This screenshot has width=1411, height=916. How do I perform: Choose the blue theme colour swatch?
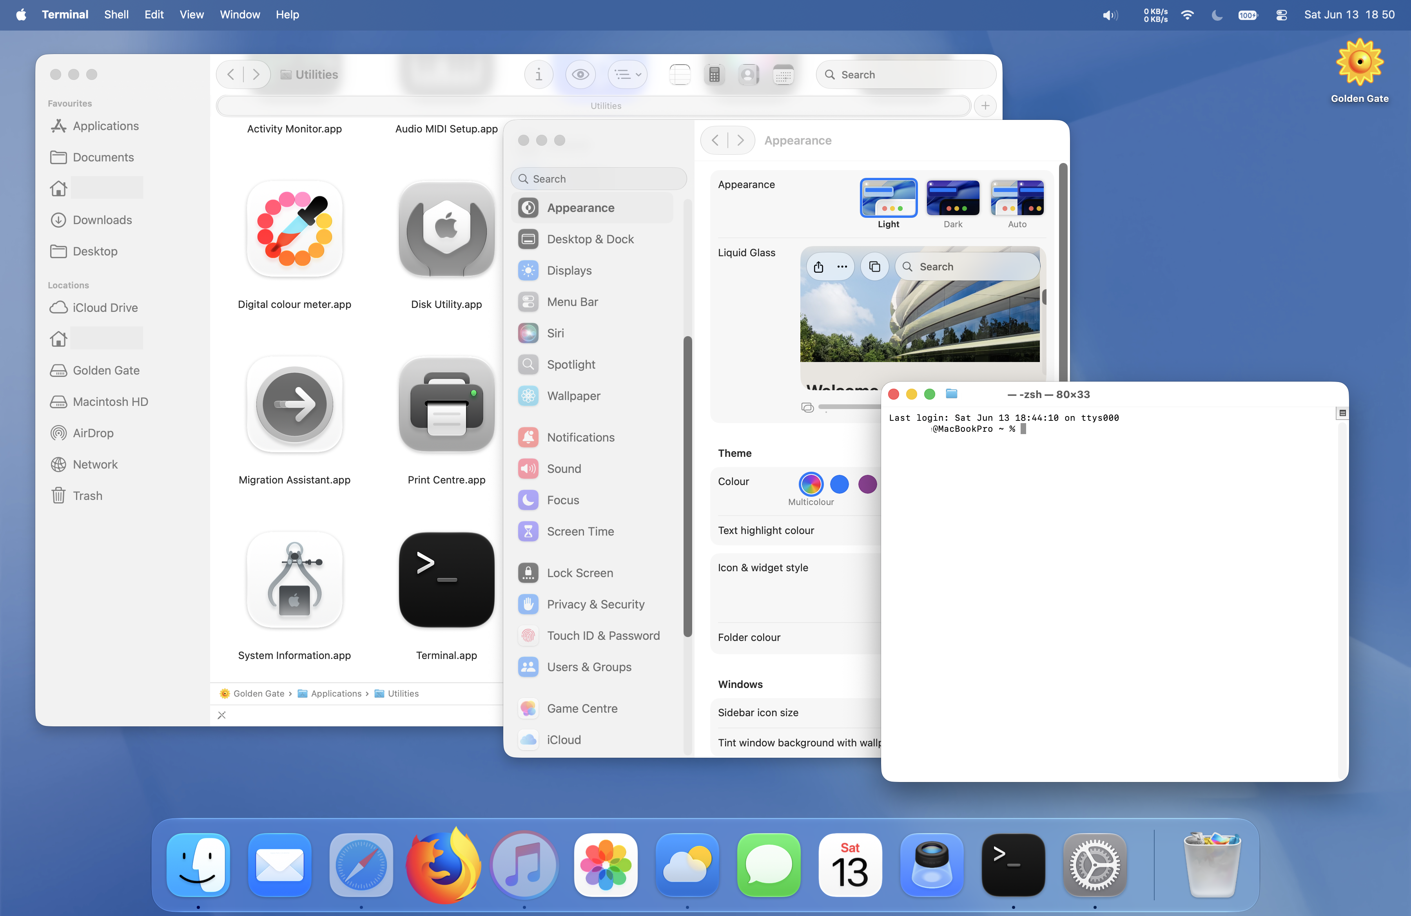tap(840, 484)
